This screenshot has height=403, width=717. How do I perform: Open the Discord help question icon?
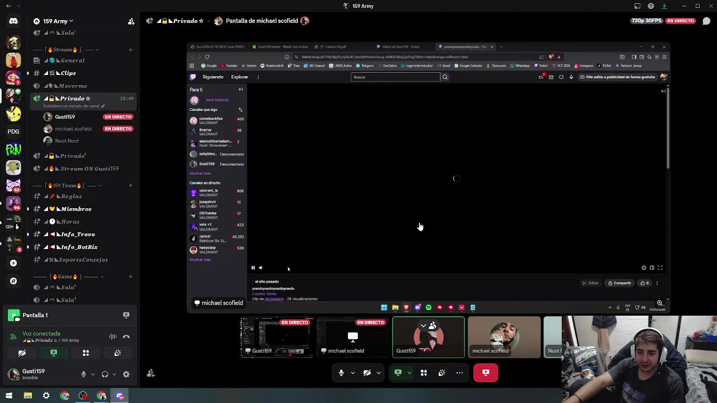(x=651, y=6)
